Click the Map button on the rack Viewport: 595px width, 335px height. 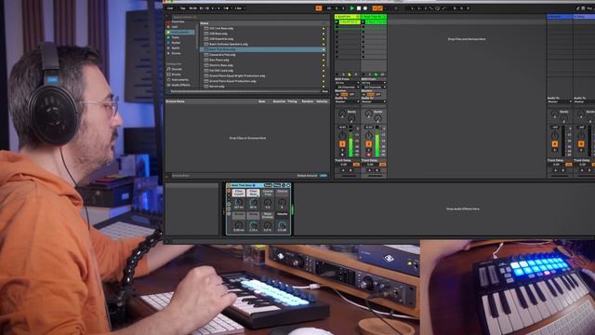(277, 185)
